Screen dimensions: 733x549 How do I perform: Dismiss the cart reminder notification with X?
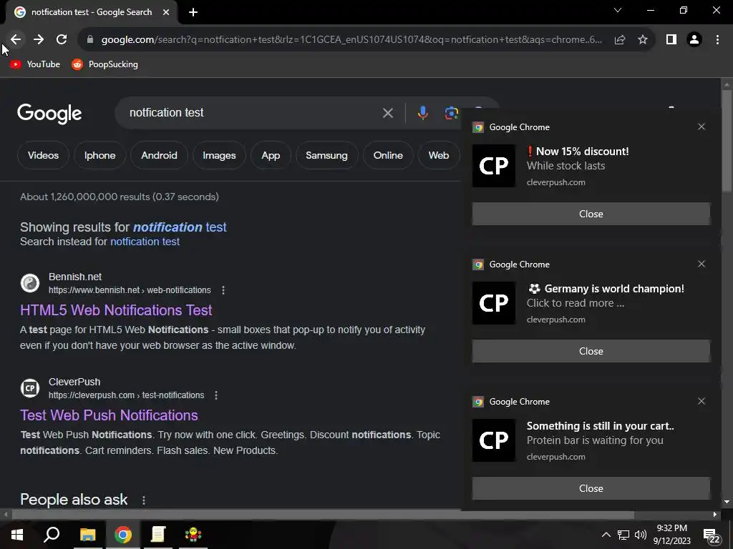(702, 402)
